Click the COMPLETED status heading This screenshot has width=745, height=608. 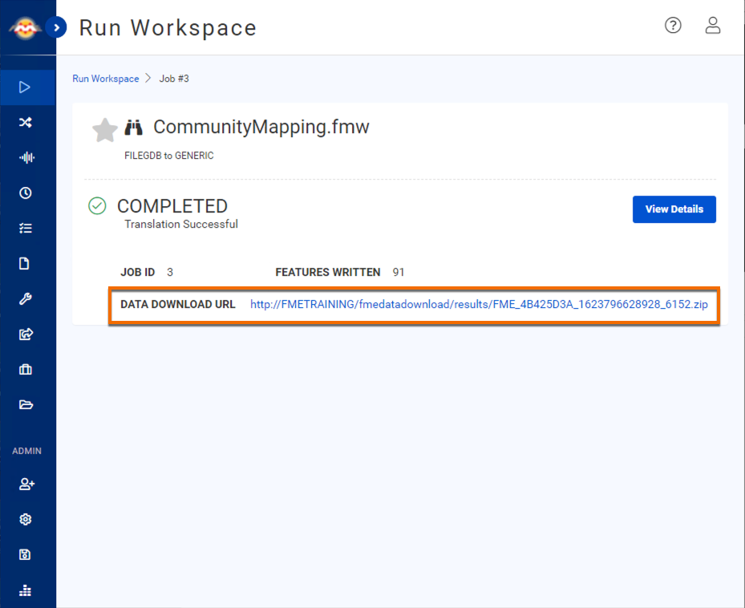(x=172, y=206)
